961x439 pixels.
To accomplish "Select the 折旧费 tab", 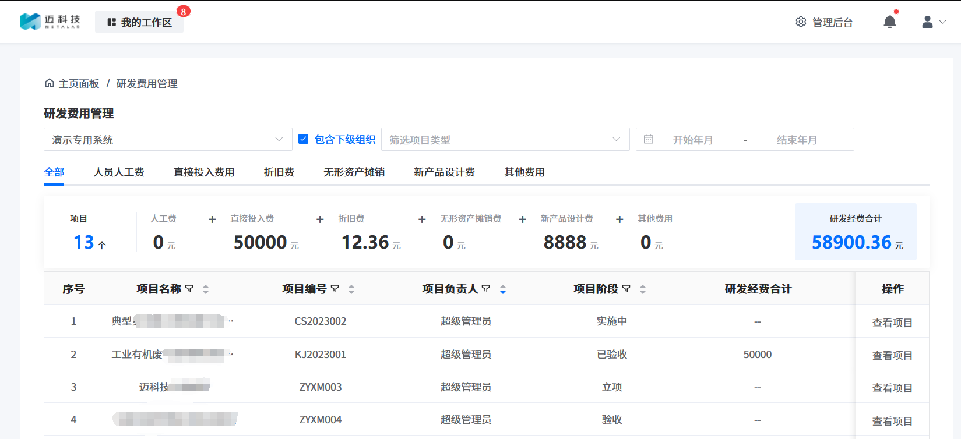I will 279,172.
